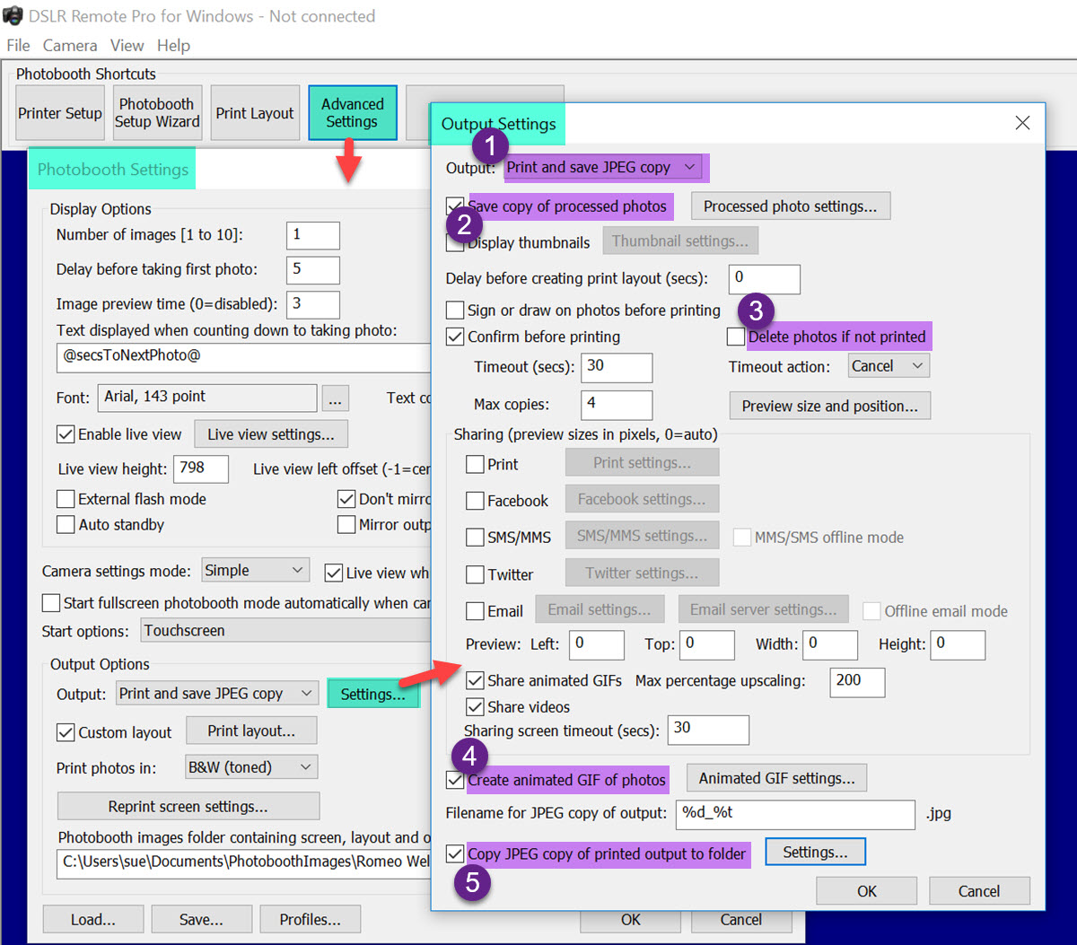Viewport: 1077px width, 945px height.
Task: Click the Image preview time field
Action: tap(313, 304)
